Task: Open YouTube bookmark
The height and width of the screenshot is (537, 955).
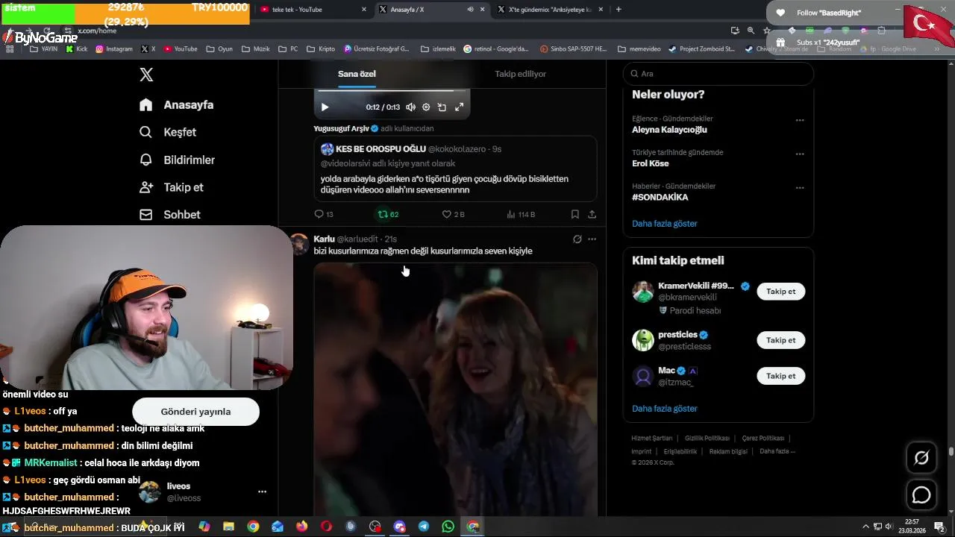Action: 181,49
